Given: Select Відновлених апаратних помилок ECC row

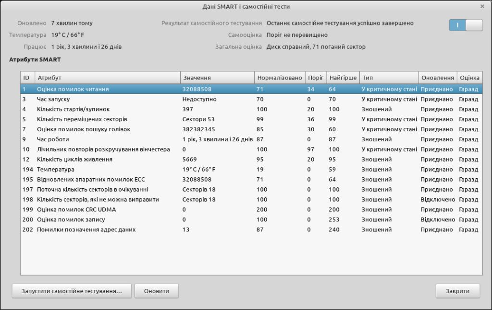Looking at the screenshot, I should pos(251,179).
